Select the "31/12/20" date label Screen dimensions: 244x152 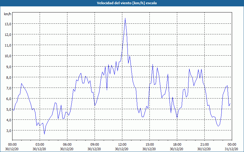(231, 149)
